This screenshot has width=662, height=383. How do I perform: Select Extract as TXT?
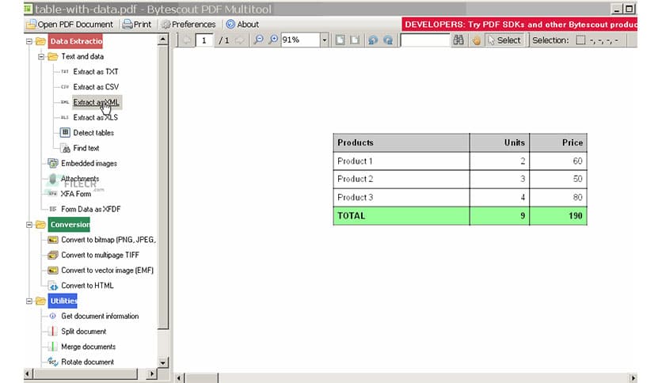point(95,72)
